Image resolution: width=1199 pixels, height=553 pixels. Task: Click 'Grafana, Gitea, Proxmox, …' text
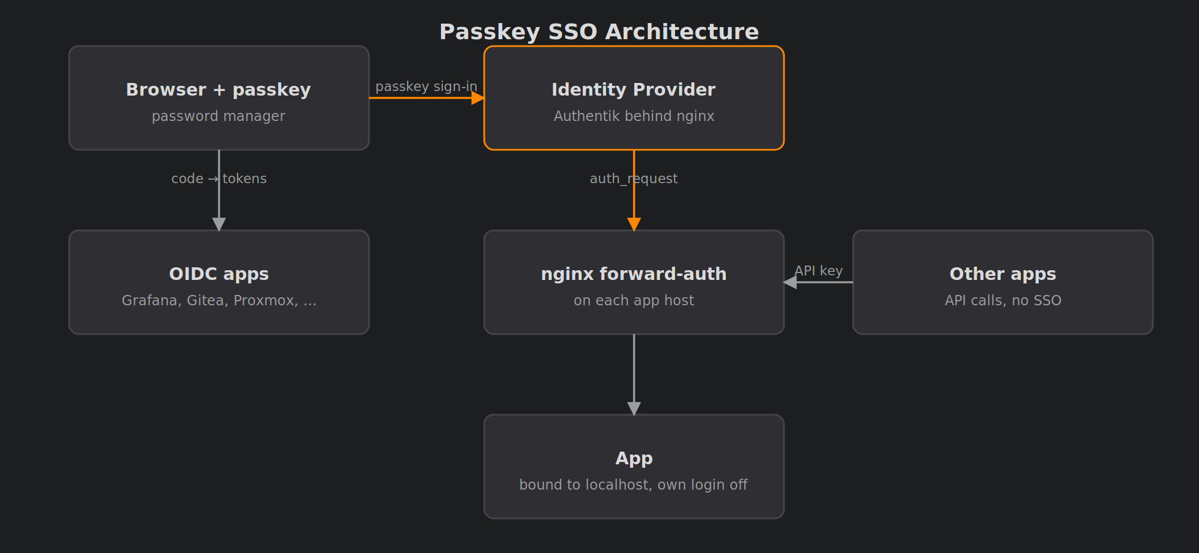pyautogui.click(x=219, y=301)
